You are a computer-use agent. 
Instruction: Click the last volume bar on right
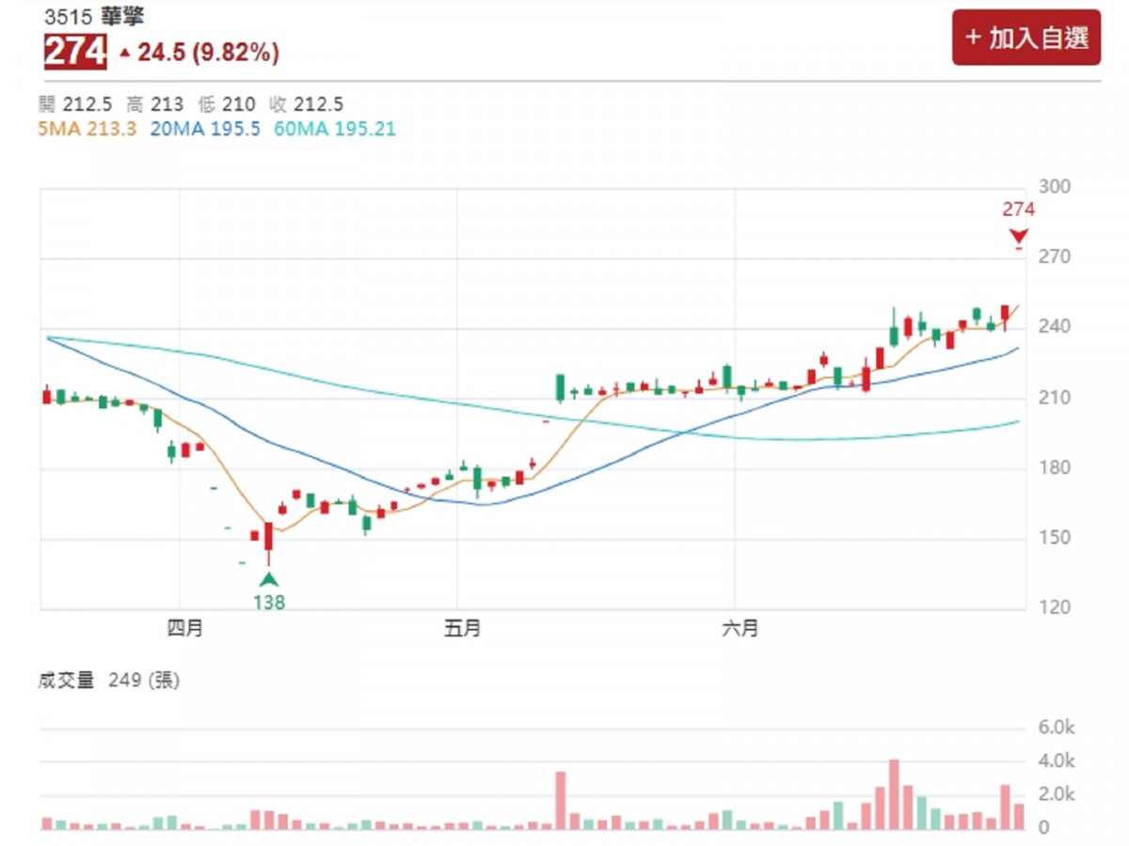click(x=1019, y=817)
